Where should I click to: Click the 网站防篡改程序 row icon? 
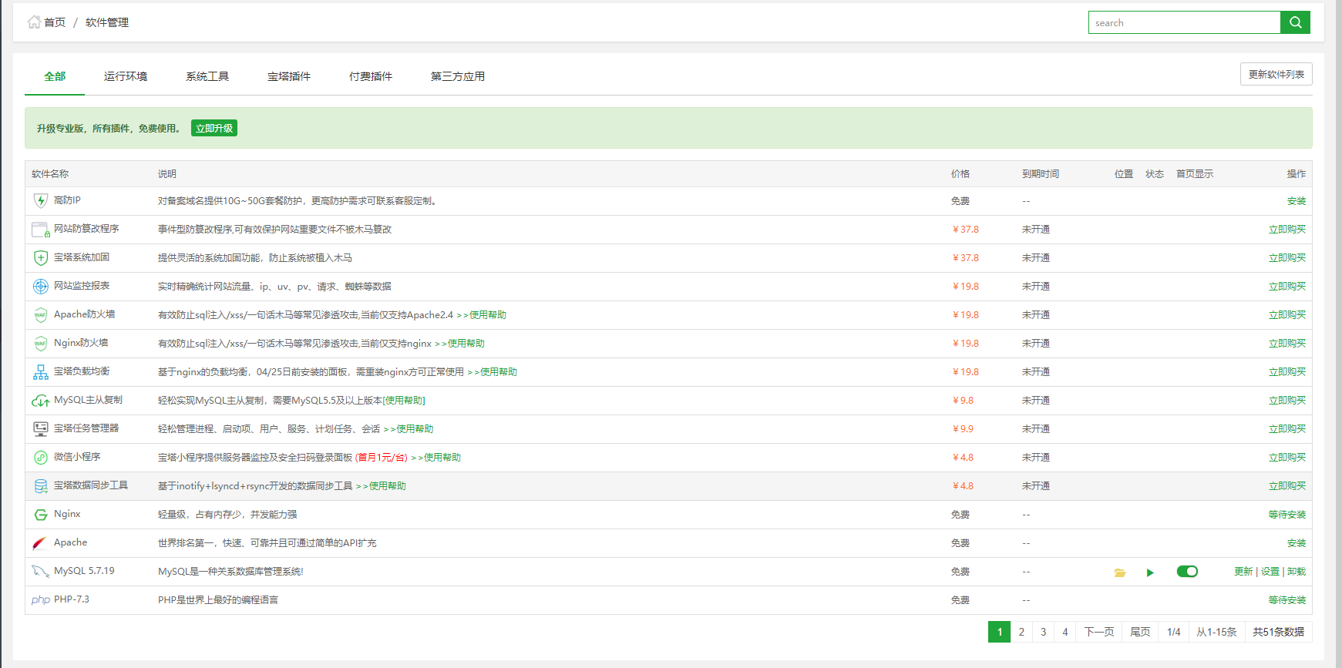(x=41, y=229)
